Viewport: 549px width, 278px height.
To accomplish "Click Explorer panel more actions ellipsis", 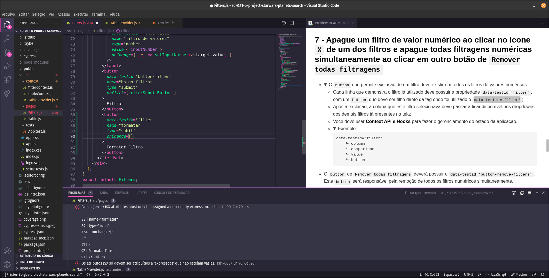I will pyautogui.click(x=56, y=23).
